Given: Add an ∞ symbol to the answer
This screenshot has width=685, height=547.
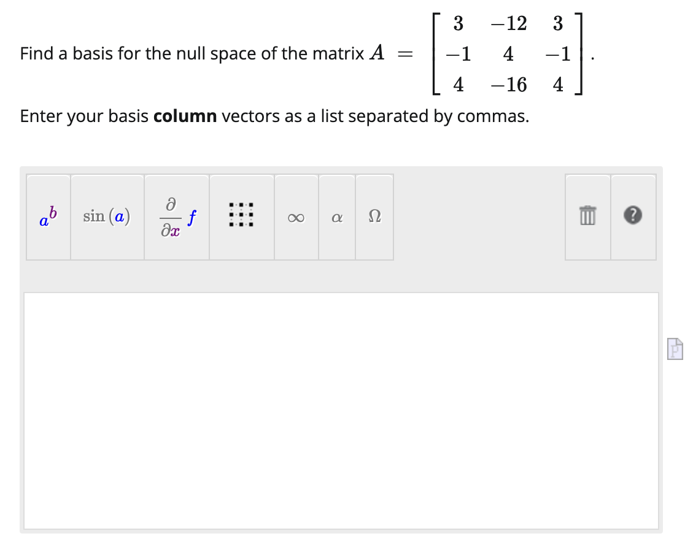Looking at the screenshot, I should (296, 218).
